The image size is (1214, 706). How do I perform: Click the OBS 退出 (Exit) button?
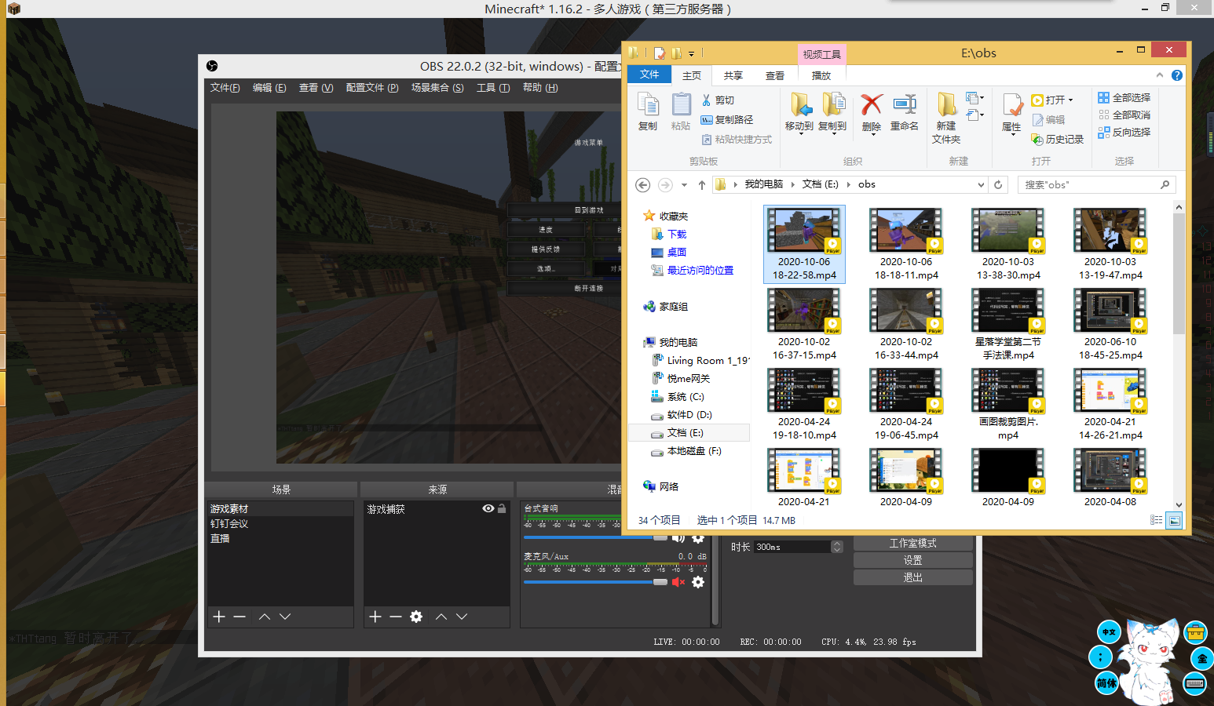point(912,577)
